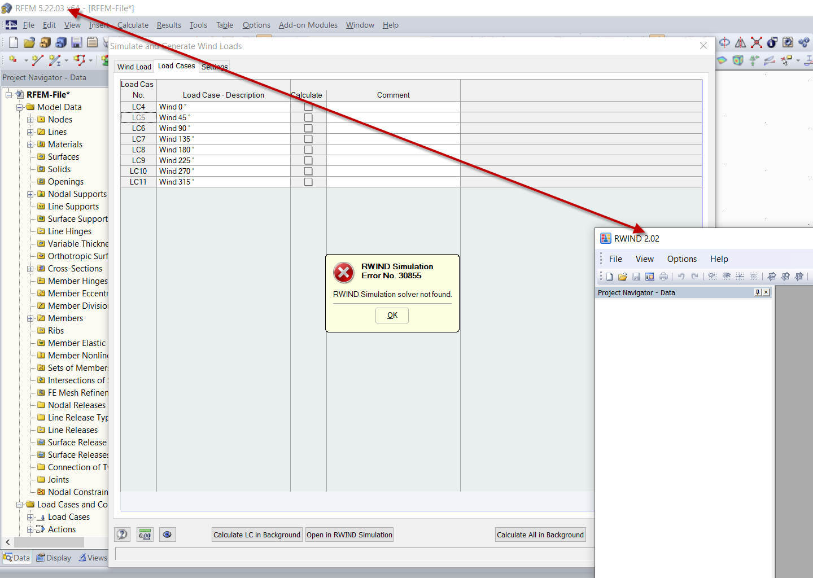This screenshot has height=578, width=813.
Task: Enable Calculate checkbox for LC4 Wind 0°
Action: 308,107
